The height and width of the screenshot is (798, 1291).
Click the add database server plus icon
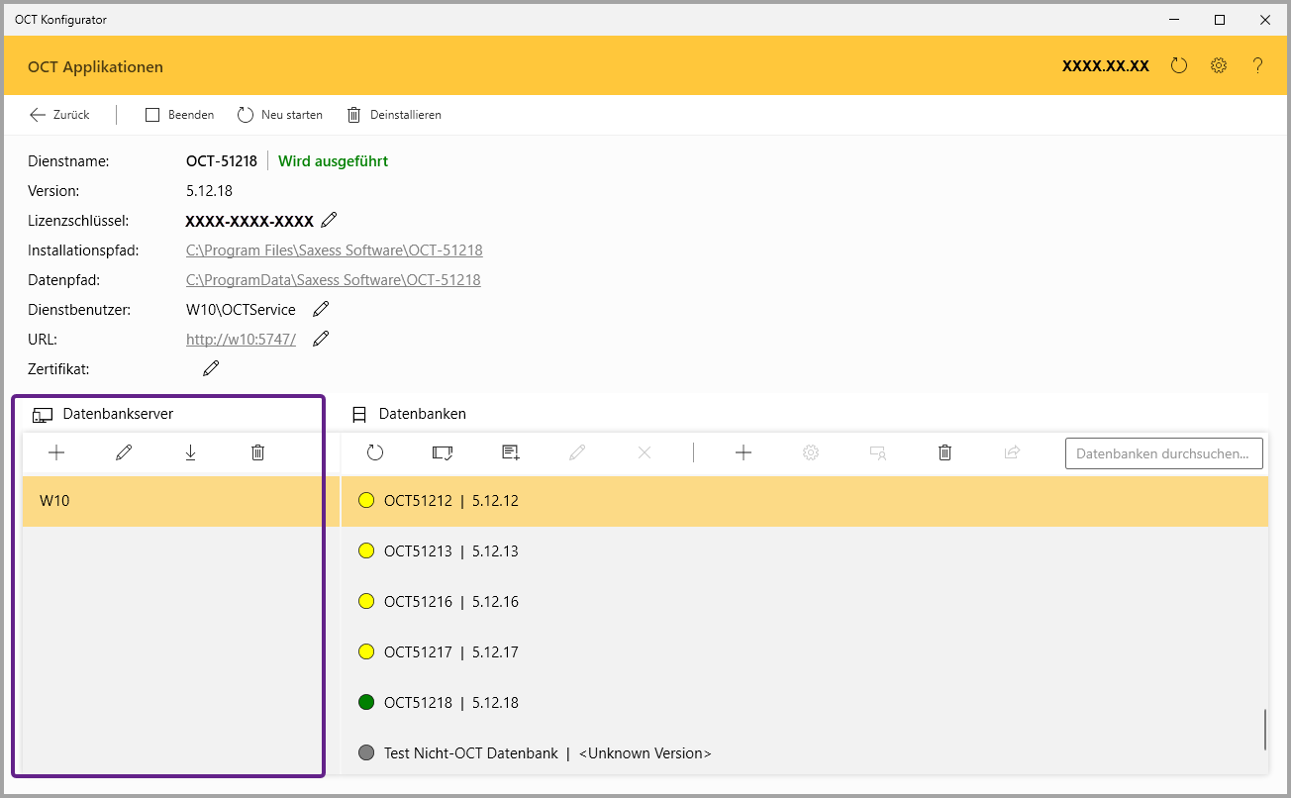coord(56,452)
